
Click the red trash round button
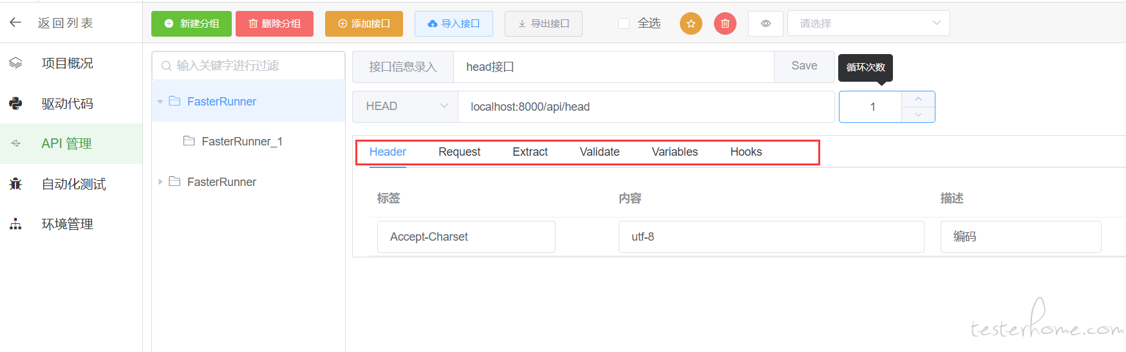click(725, 24)
